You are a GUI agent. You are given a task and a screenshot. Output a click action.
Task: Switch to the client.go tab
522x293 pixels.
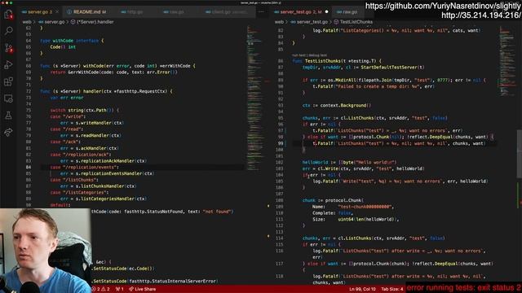[227, 11]
